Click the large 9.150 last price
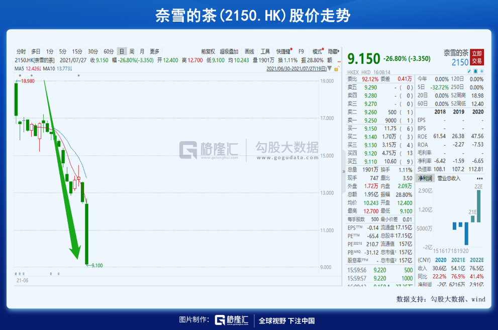Image resolution: width=498 pixels, height=330 pixels. 364,59
